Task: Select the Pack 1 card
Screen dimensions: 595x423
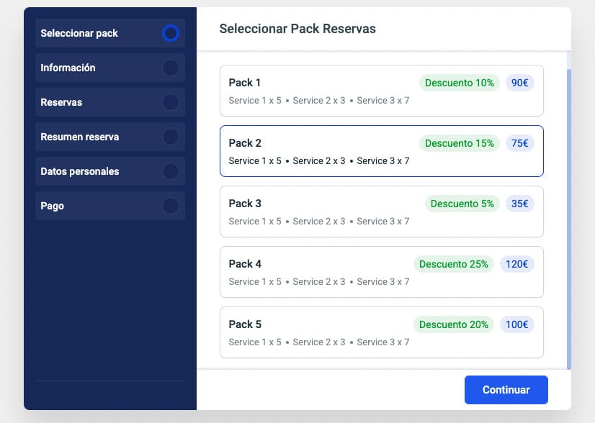Action: pos(324,91)
